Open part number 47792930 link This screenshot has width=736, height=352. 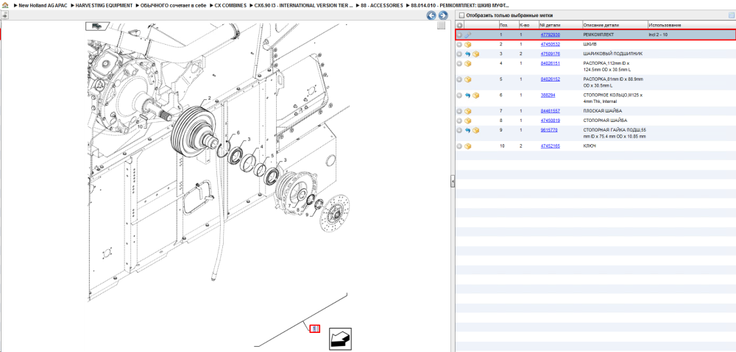(550, 35)
